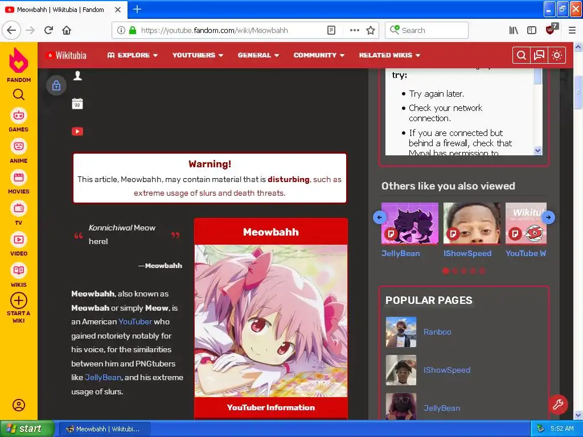Toggle the browser sidebar icon
This screenshot has height=437, width=583.
[532, 30]
